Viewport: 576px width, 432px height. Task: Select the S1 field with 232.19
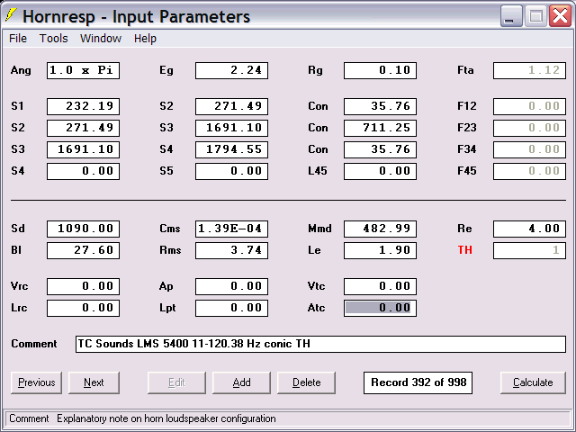click(83, 106)
